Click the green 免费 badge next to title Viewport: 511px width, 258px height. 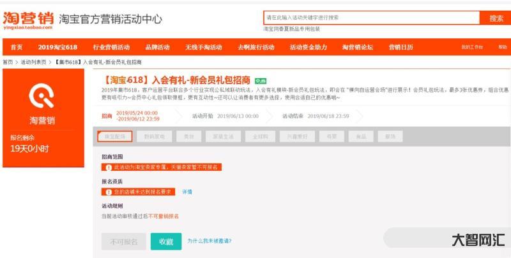pyautogui.click(x=260, y=81)
